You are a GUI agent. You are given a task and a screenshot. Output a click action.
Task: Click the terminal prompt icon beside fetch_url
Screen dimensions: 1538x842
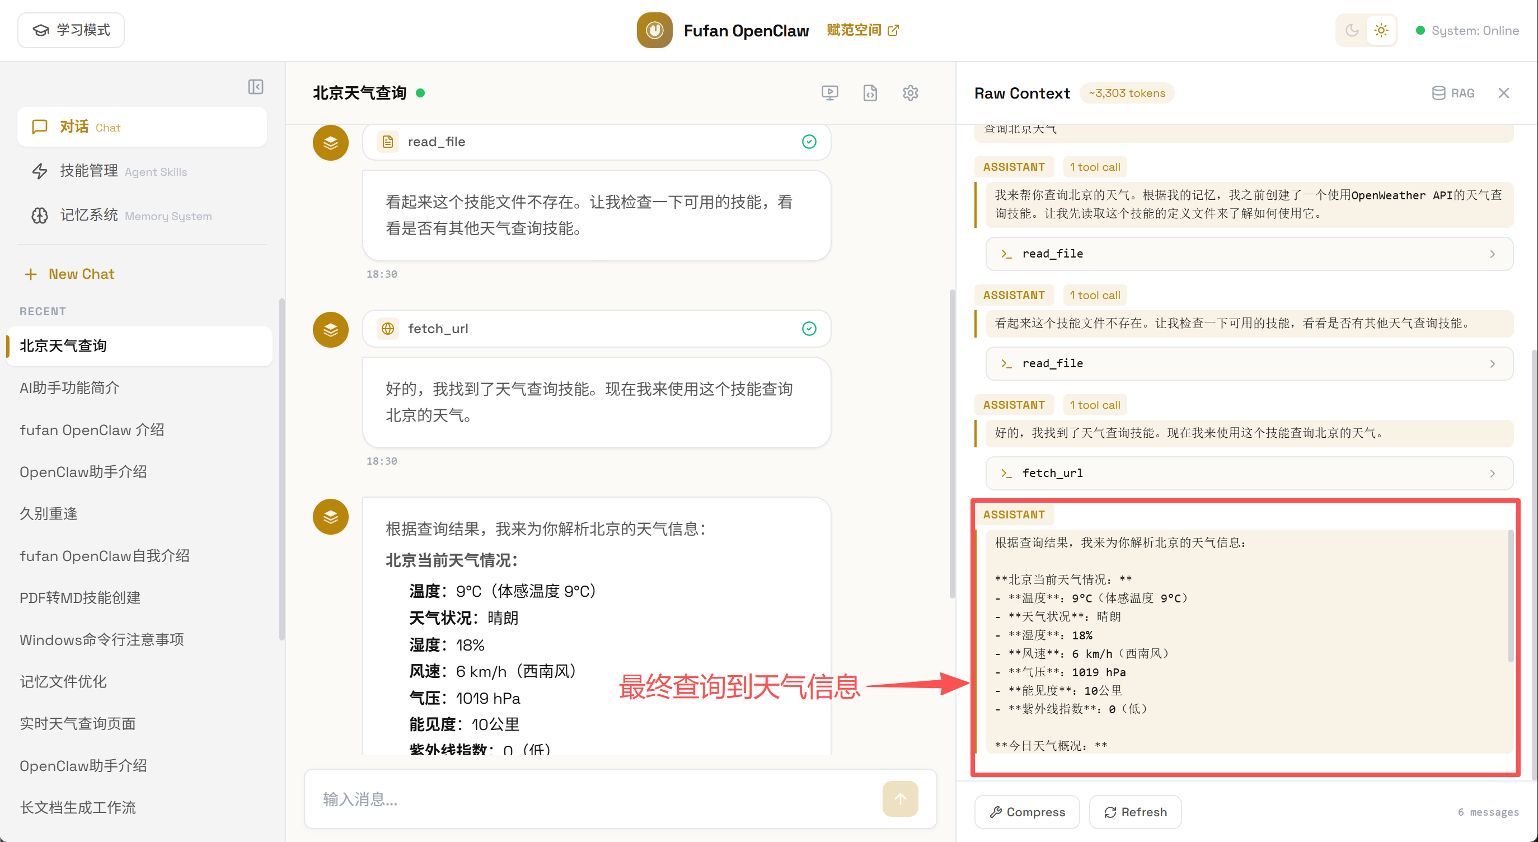pyautogui.click(x=1007, y=473)
